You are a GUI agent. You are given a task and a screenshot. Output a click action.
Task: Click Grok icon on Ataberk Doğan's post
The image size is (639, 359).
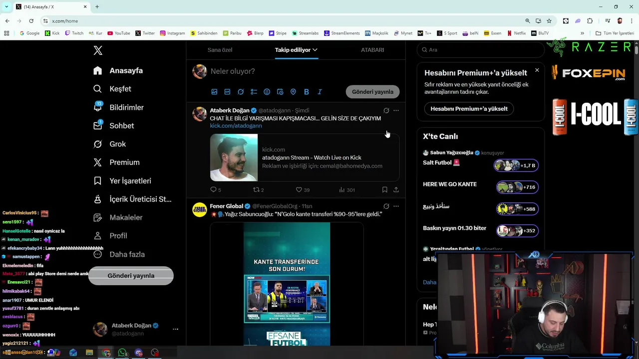(386, 110)
